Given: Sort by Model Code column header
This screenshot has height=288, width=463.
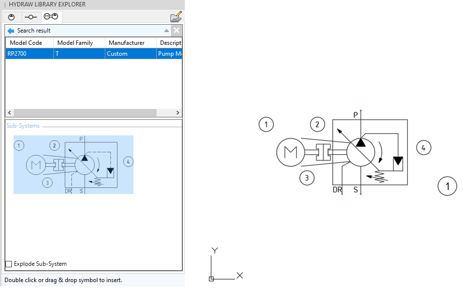Looking at the screenshot, I should (26, 43).
